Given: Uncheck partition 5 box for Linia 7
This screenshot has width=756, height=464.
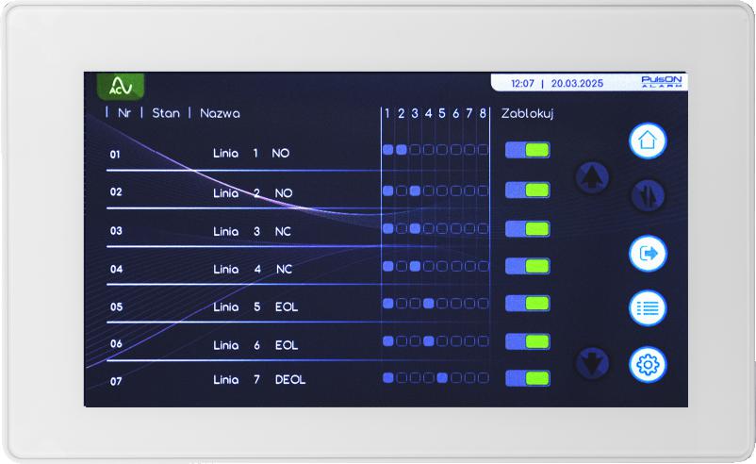Looking at the screenshot, I should click(x=442, y=378).
